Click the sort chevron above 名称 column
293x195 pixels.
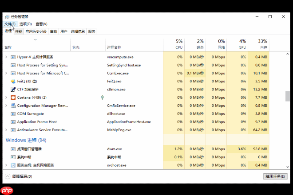coord(36,40)
